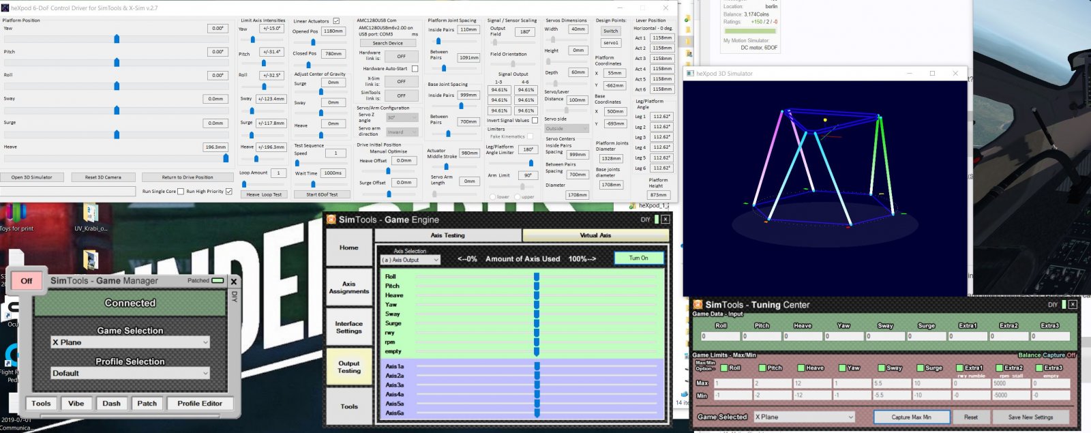Expand the Axis Selection dropdown
1091x433 pixels.
(x=410, y=260)
